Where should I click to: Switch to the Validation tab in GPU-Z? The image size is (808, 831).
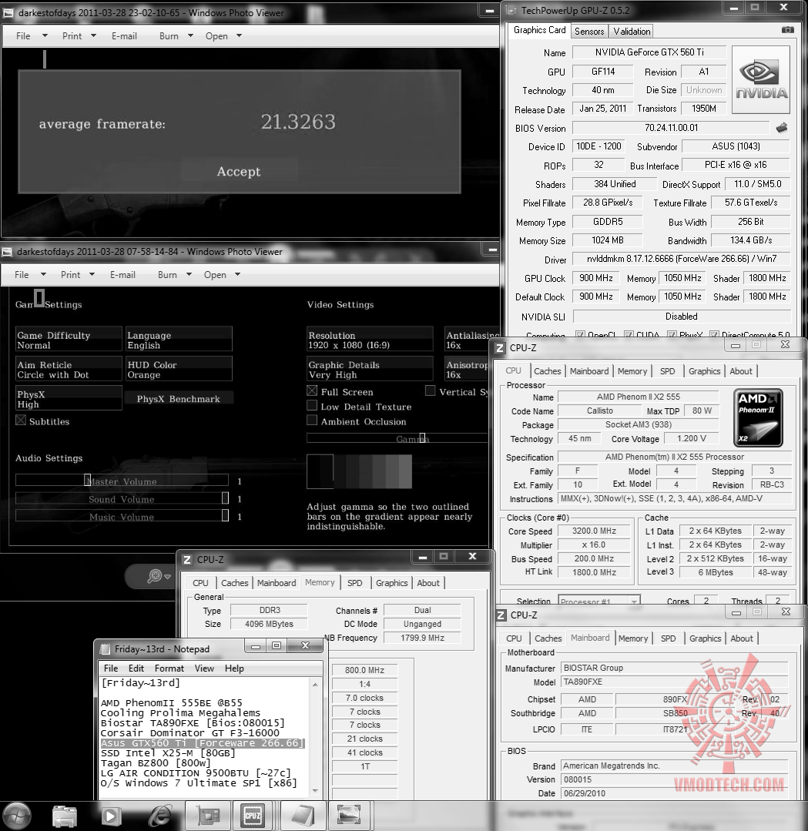point(632,32)
